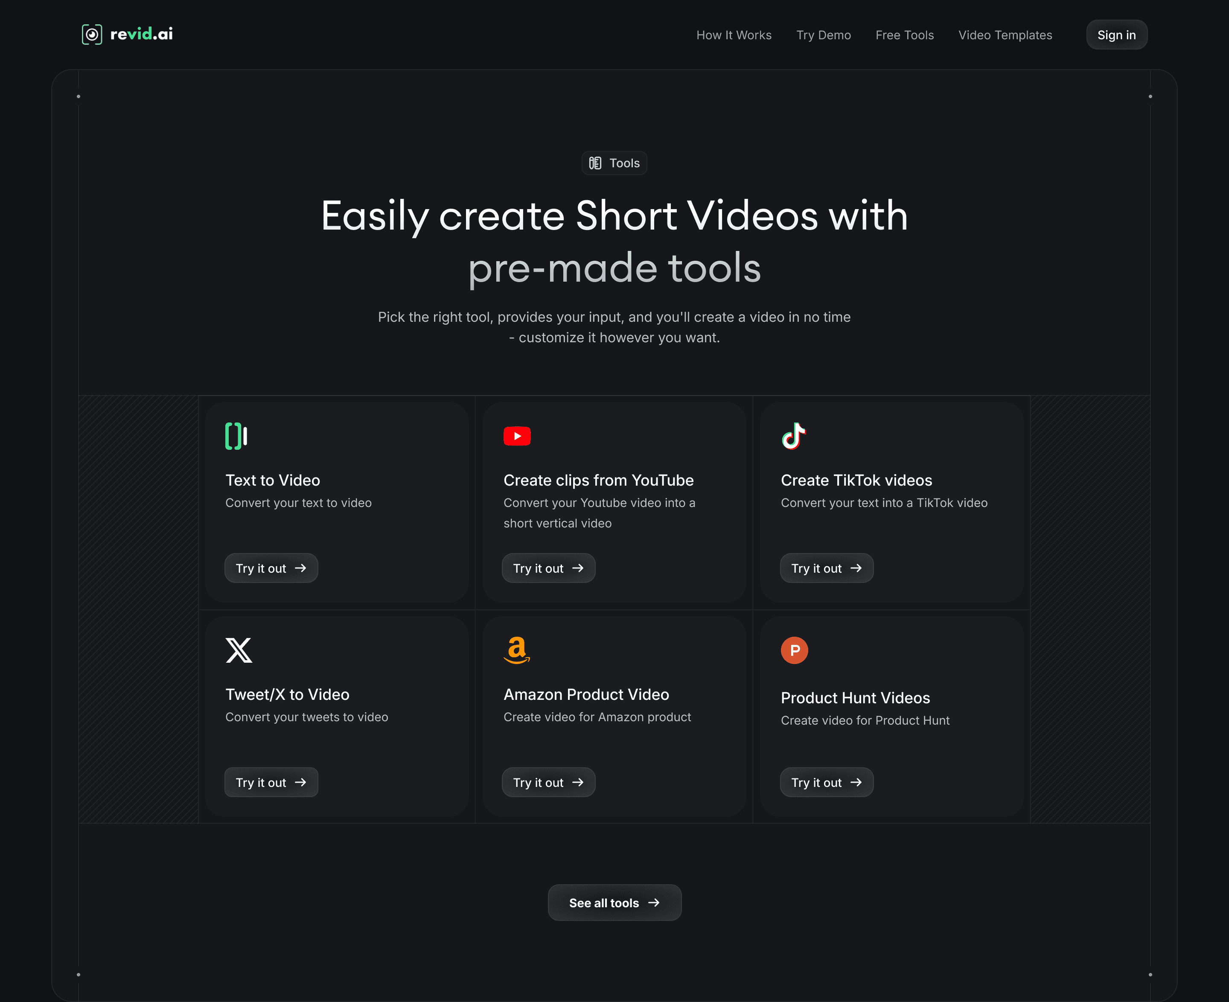Image resolution: width=1229 pixels, height=1002 pixels.
Task: Open Video Templates nav item
Action: point(1005,35)
